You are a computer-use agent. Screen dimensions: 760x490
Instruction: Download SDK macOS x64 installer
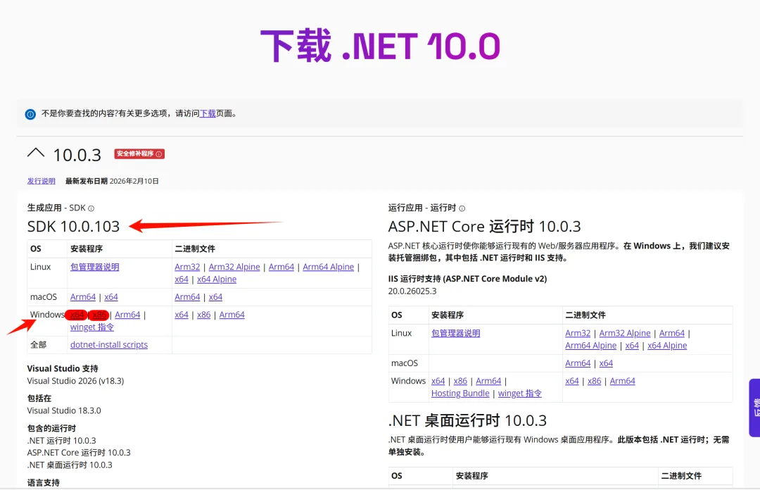tap(111, 297)
